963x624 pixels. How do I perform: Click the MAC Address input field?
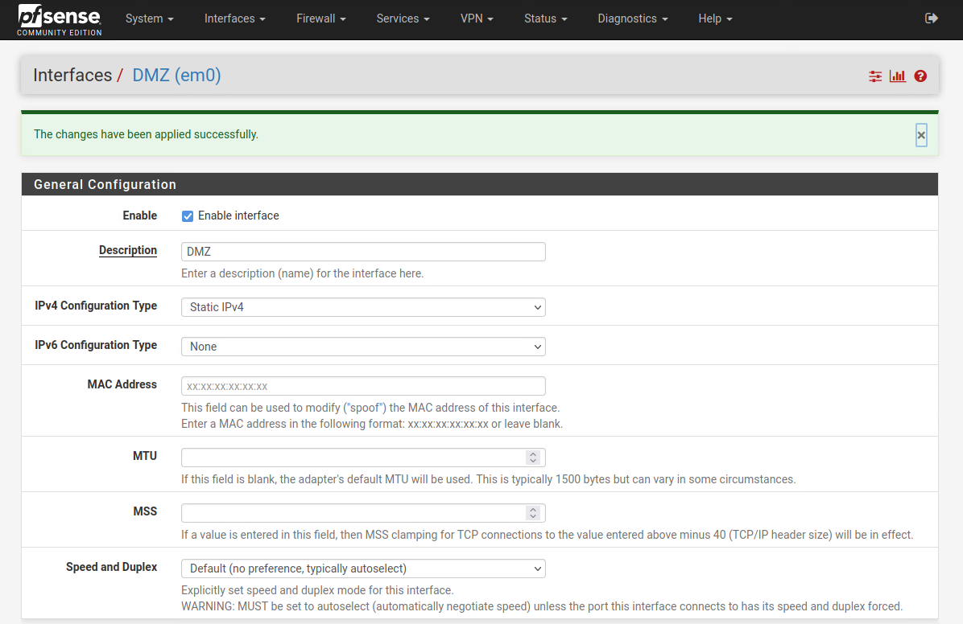(363, 386)
